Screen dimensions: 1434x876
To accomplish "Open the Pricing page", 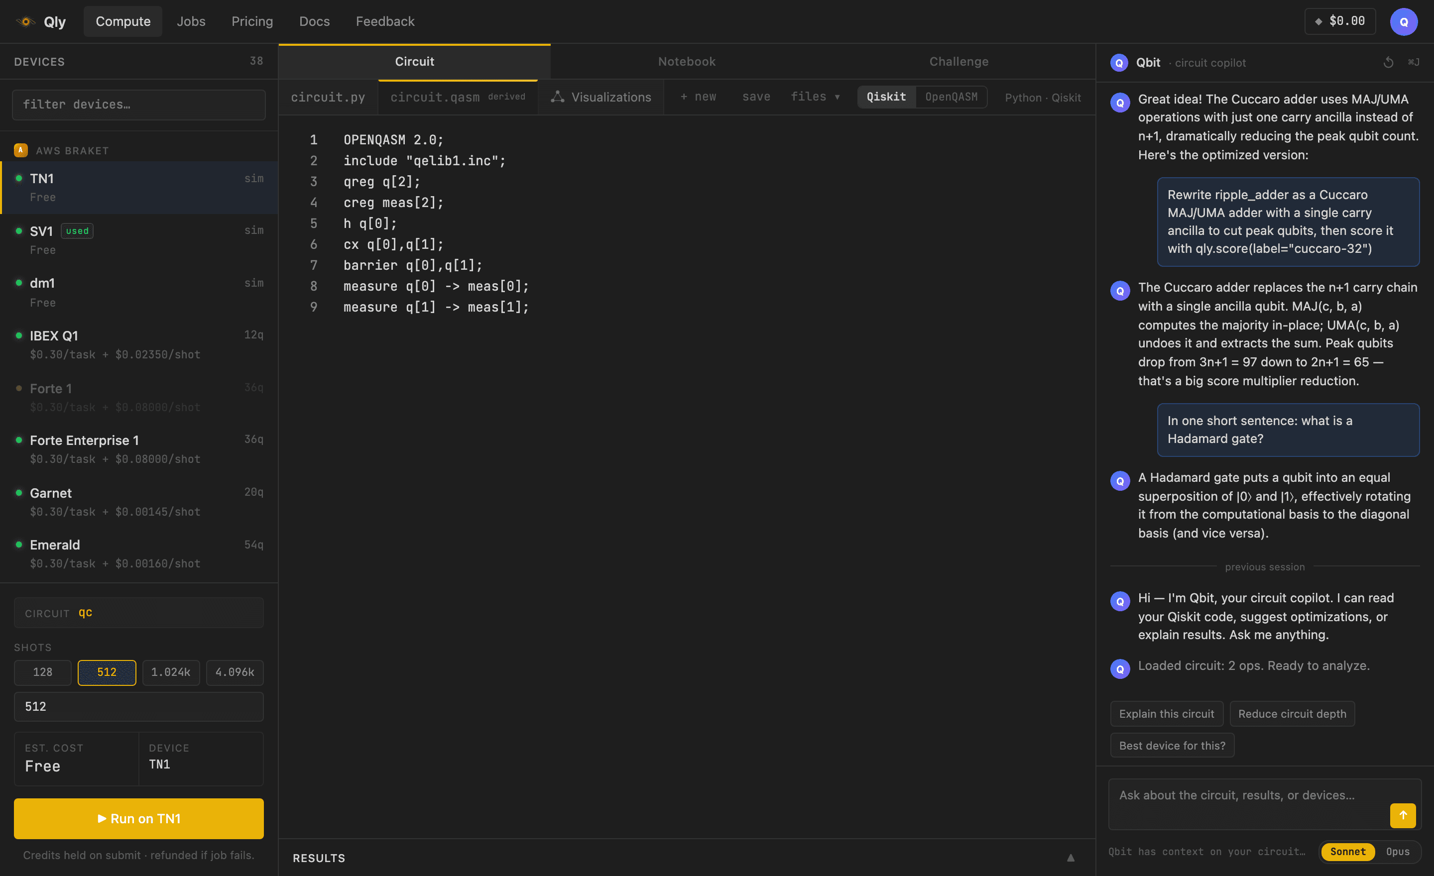I will pos(252,21).
